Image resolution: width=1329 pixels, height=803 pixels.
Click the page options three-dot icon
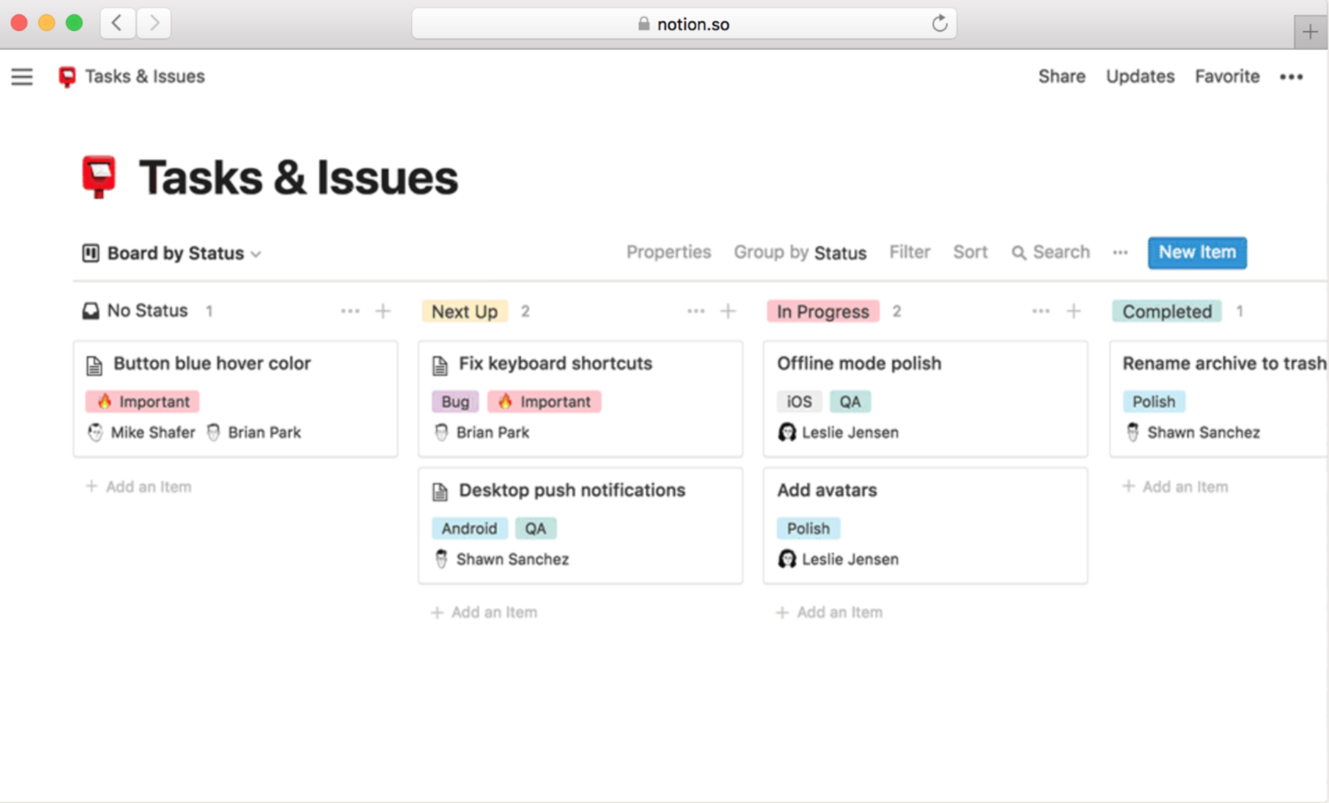click(x=1291, y=77)
